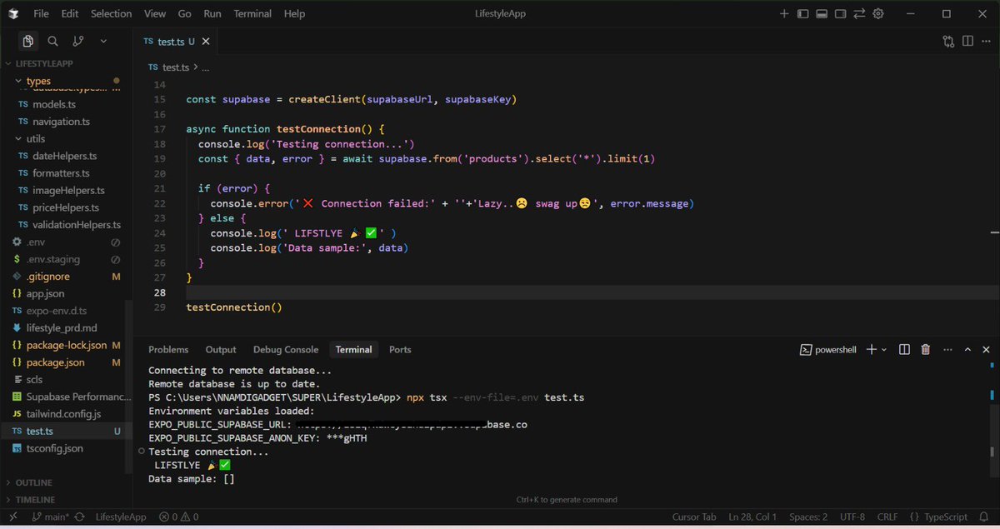Image resolution: width=1000 pixels, height=529 pixels.
Task: Open the View menu
Action: point(155,13)
